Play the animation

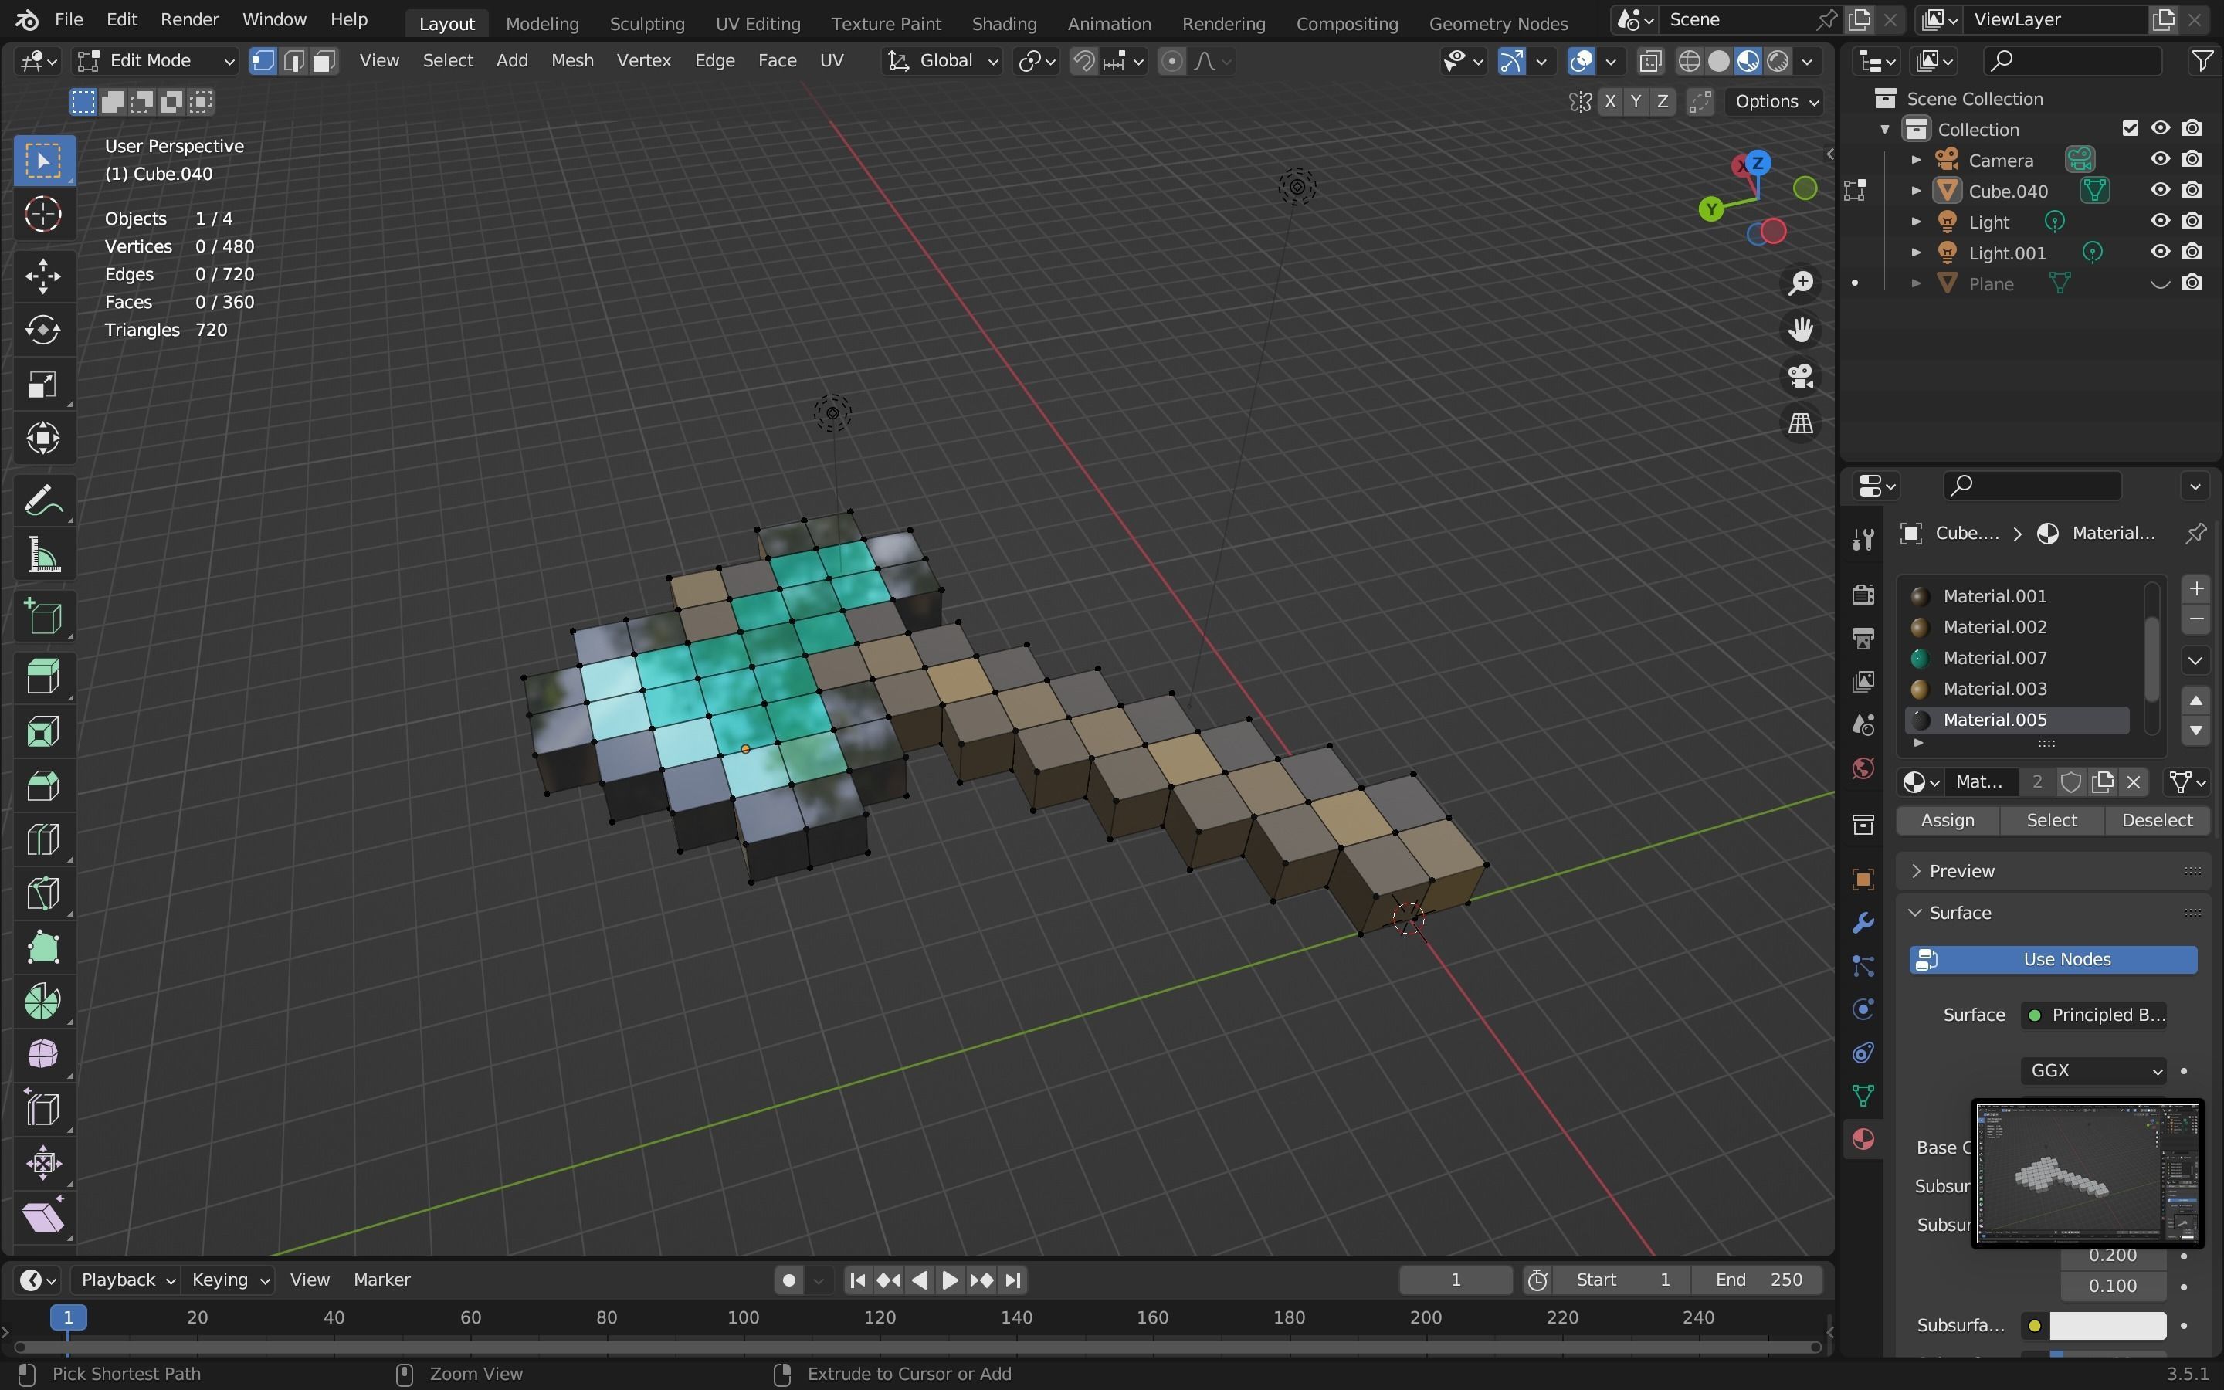pos(951,1280)
